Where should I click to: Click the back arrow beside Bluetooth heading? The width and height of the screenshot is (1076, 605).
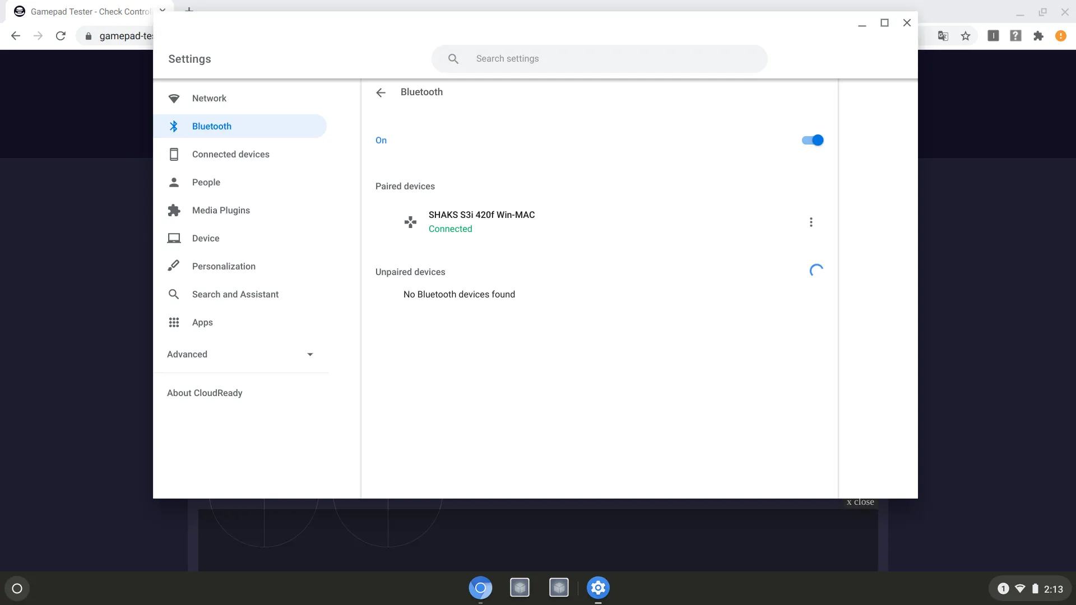coord(381,92)
